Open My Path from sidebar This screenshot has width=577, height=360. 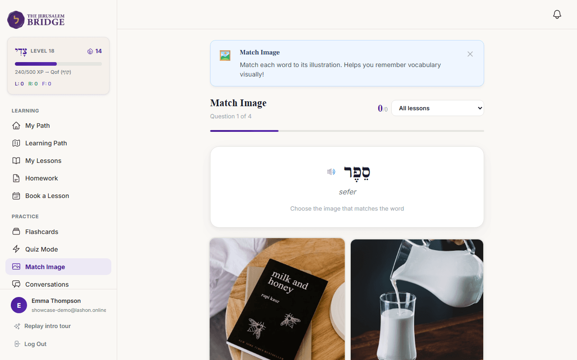click(37, 126)
